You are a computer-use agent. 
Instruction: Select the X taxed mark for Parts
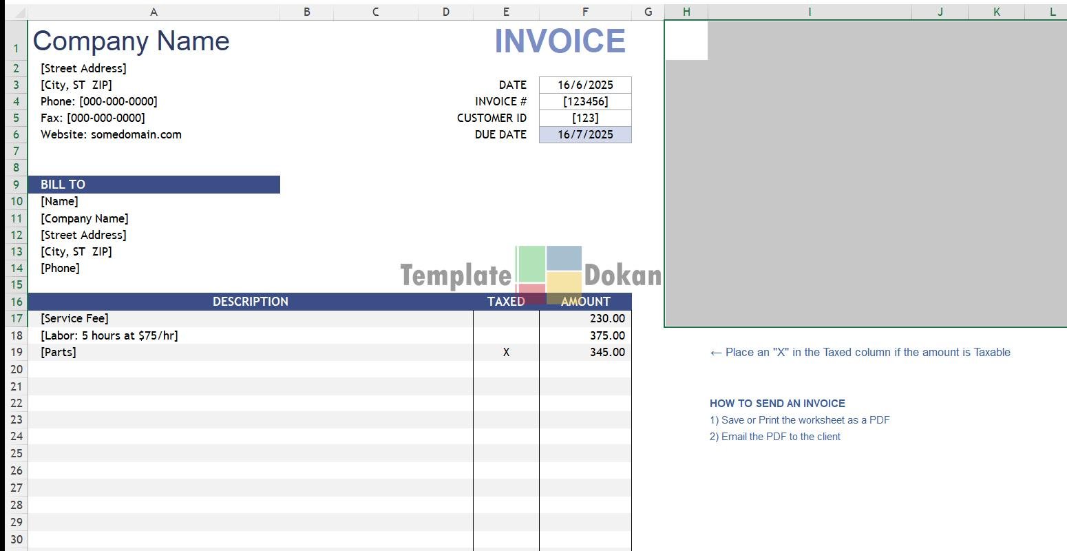pos(506,352)
